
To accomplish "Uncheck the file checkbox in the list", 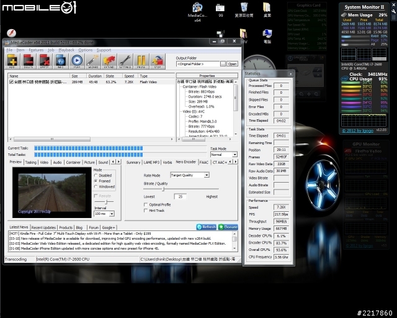I will click(11, 81).
